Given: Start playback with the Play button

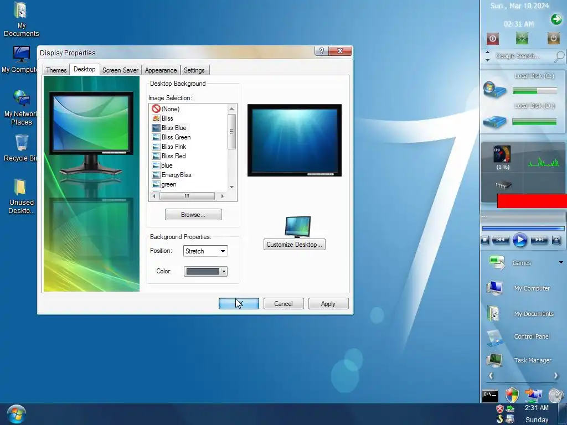Looking at the screenshot, I should click(519, 240).
